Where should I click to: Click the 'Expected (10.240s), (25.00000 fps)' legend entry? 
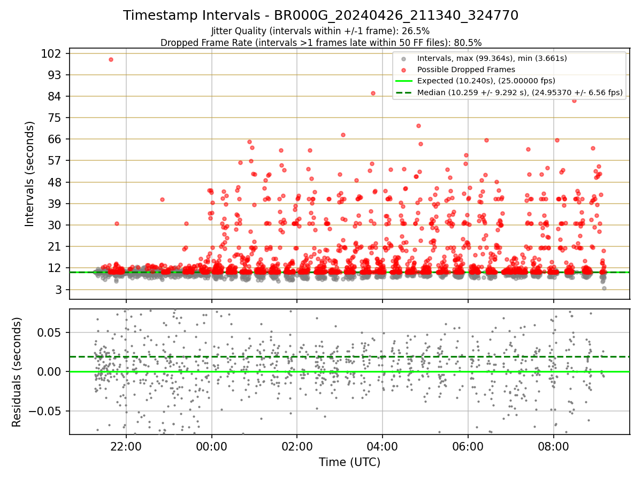click(486, 81)
